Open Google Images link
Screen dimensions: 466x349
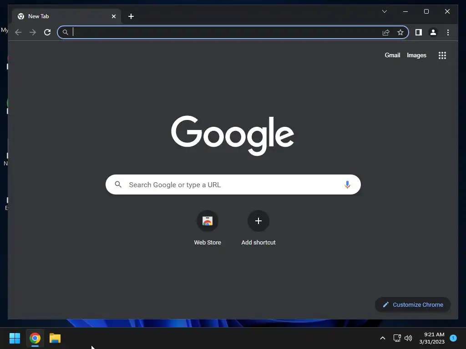tap(416, 55)
